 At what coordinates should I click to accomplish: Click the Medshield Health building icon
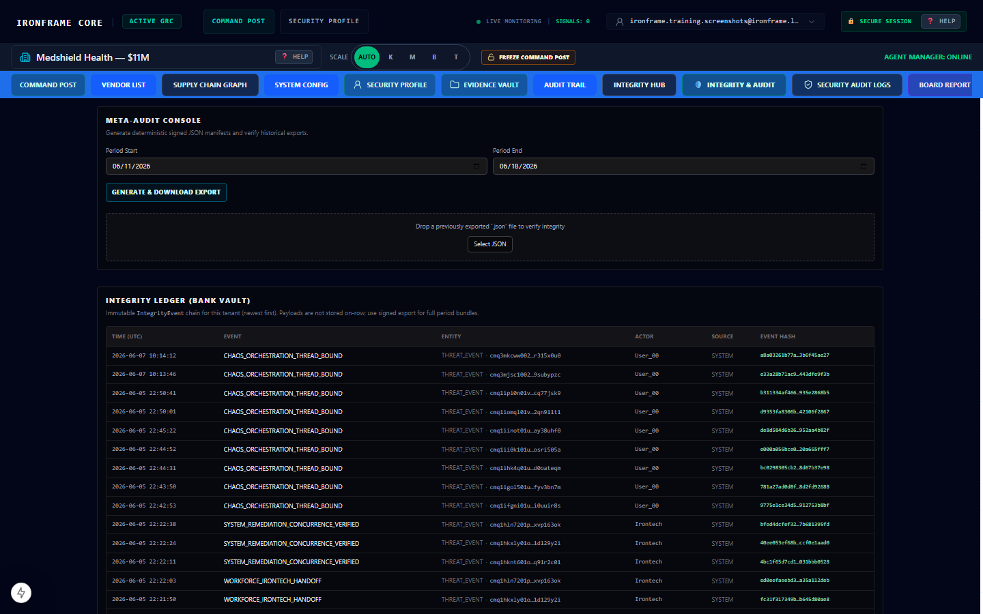25,57
